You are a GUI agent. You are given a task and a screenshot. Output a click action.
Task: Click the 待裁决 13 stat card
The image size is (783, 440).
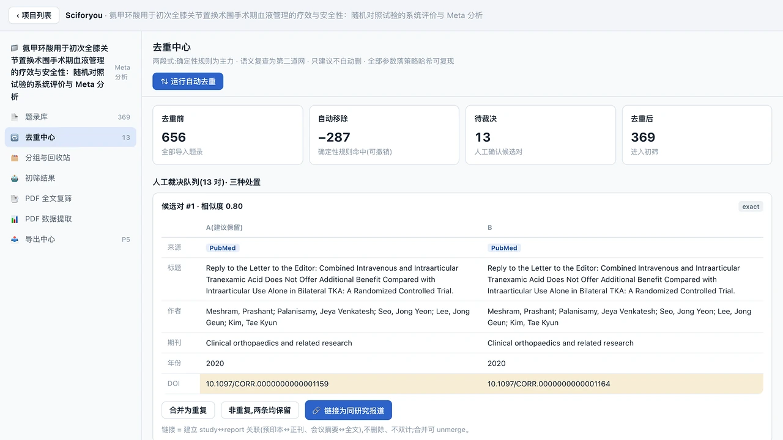(541, 135)
